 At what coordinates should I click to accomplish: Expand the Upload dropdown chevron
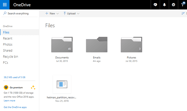[x=78, y=13]
